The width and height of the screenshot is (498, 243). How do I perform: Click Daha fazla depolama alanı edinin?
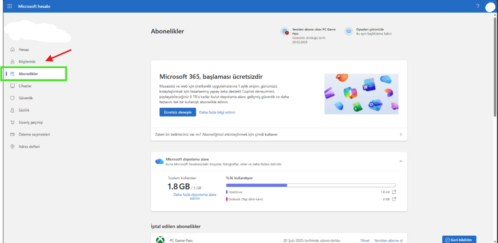[x=195, y=196]
